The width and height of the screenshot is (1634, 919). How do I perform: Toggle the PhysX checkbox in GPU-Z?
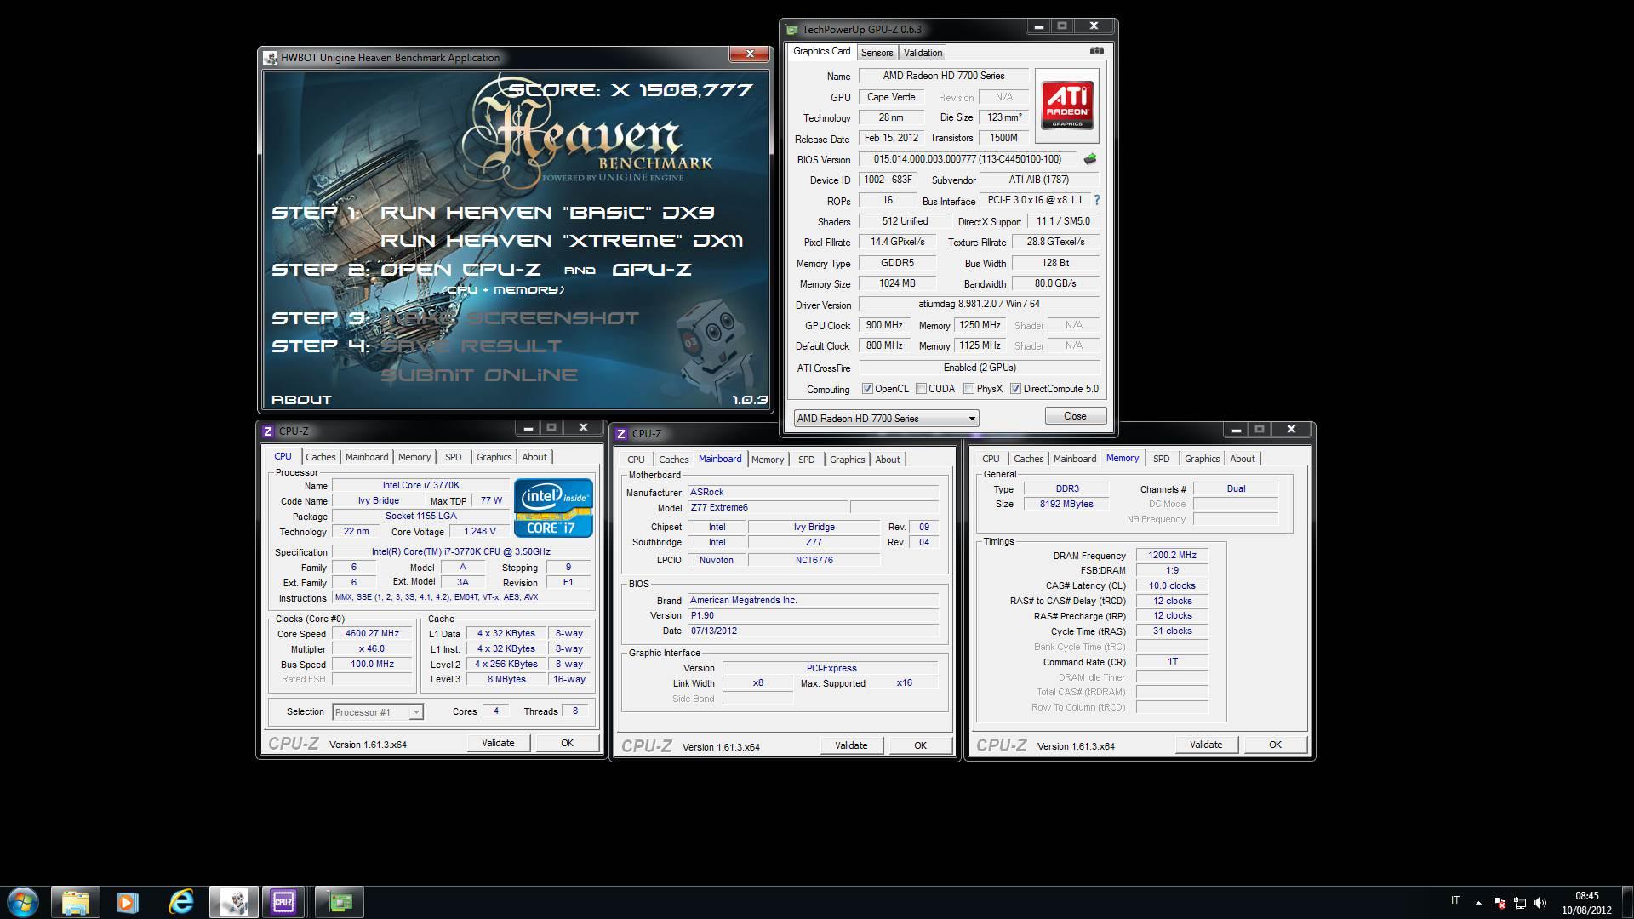click(968, 389)
